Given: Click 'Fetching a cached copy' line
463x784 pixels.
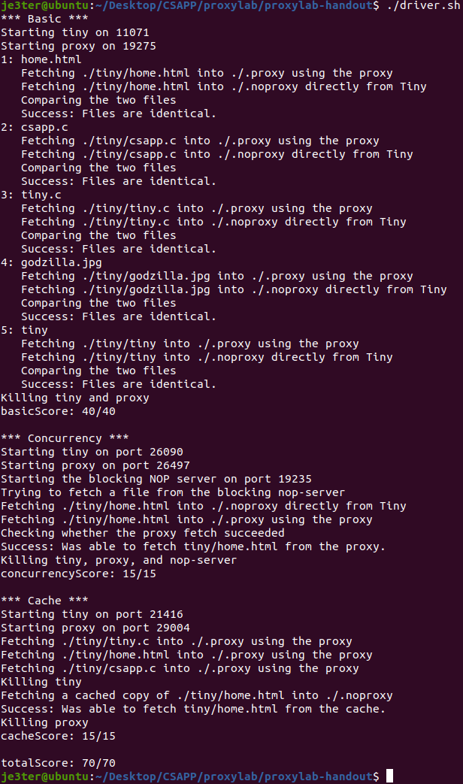Looking at the screenshot, I should tap(196, 695).
